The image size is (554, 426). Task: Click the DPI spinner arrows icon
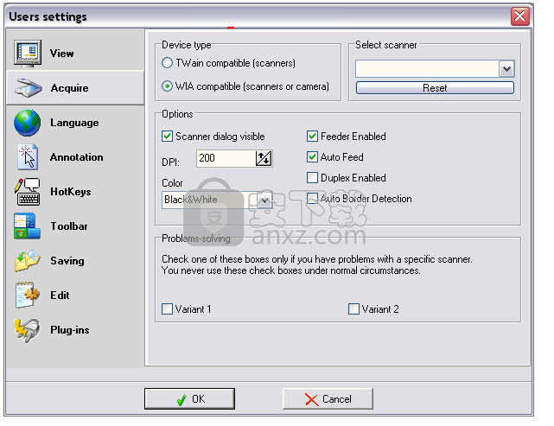(x=264, y=158)
